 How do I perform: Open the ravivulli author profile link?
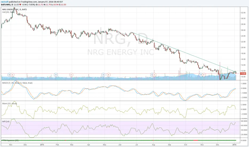click(x=5, y=2)
